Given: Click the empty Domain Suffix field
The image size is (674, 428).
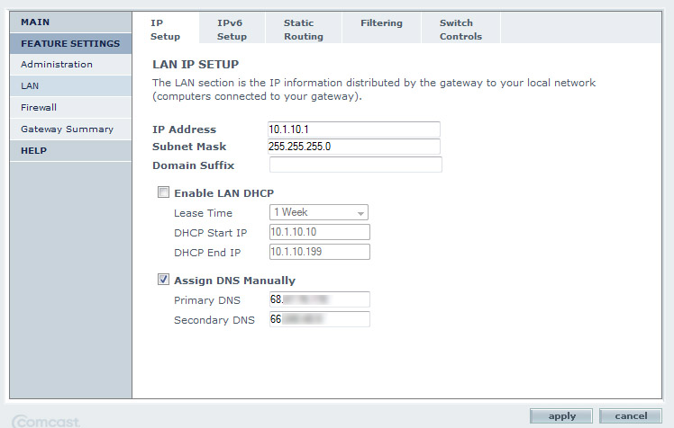Looking at the screenshot, I should tap(356, 165).
